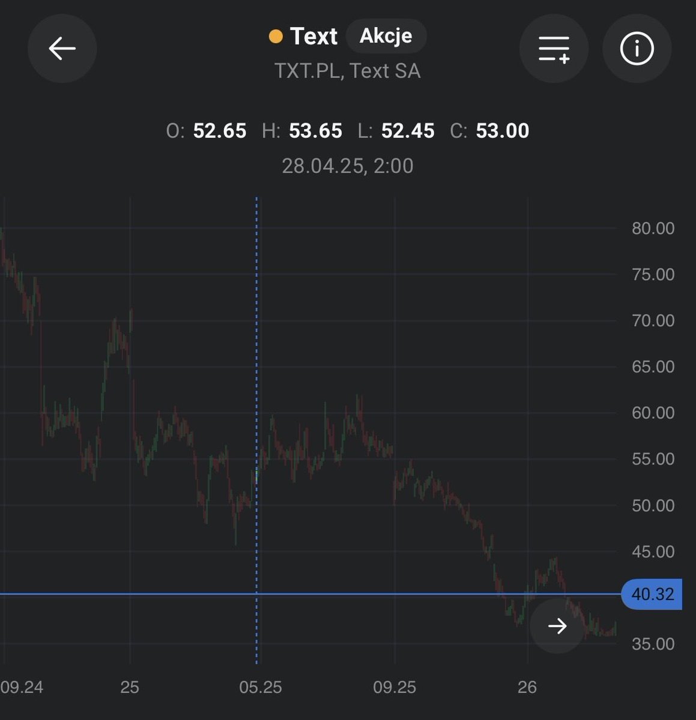Tap the High value 53.65
Viewport: 696px width, 720px height.
pyautogui.click(x=316, y=131)
